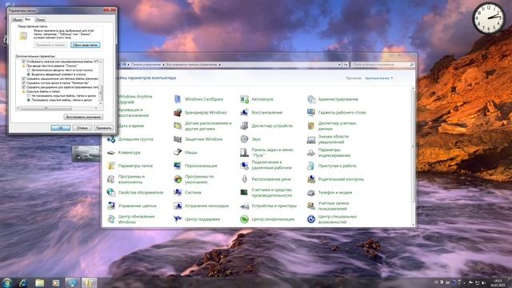Open Персонализация item
Image resolution: width=512 pixels, height=288 pixels.
pos(195,166)
